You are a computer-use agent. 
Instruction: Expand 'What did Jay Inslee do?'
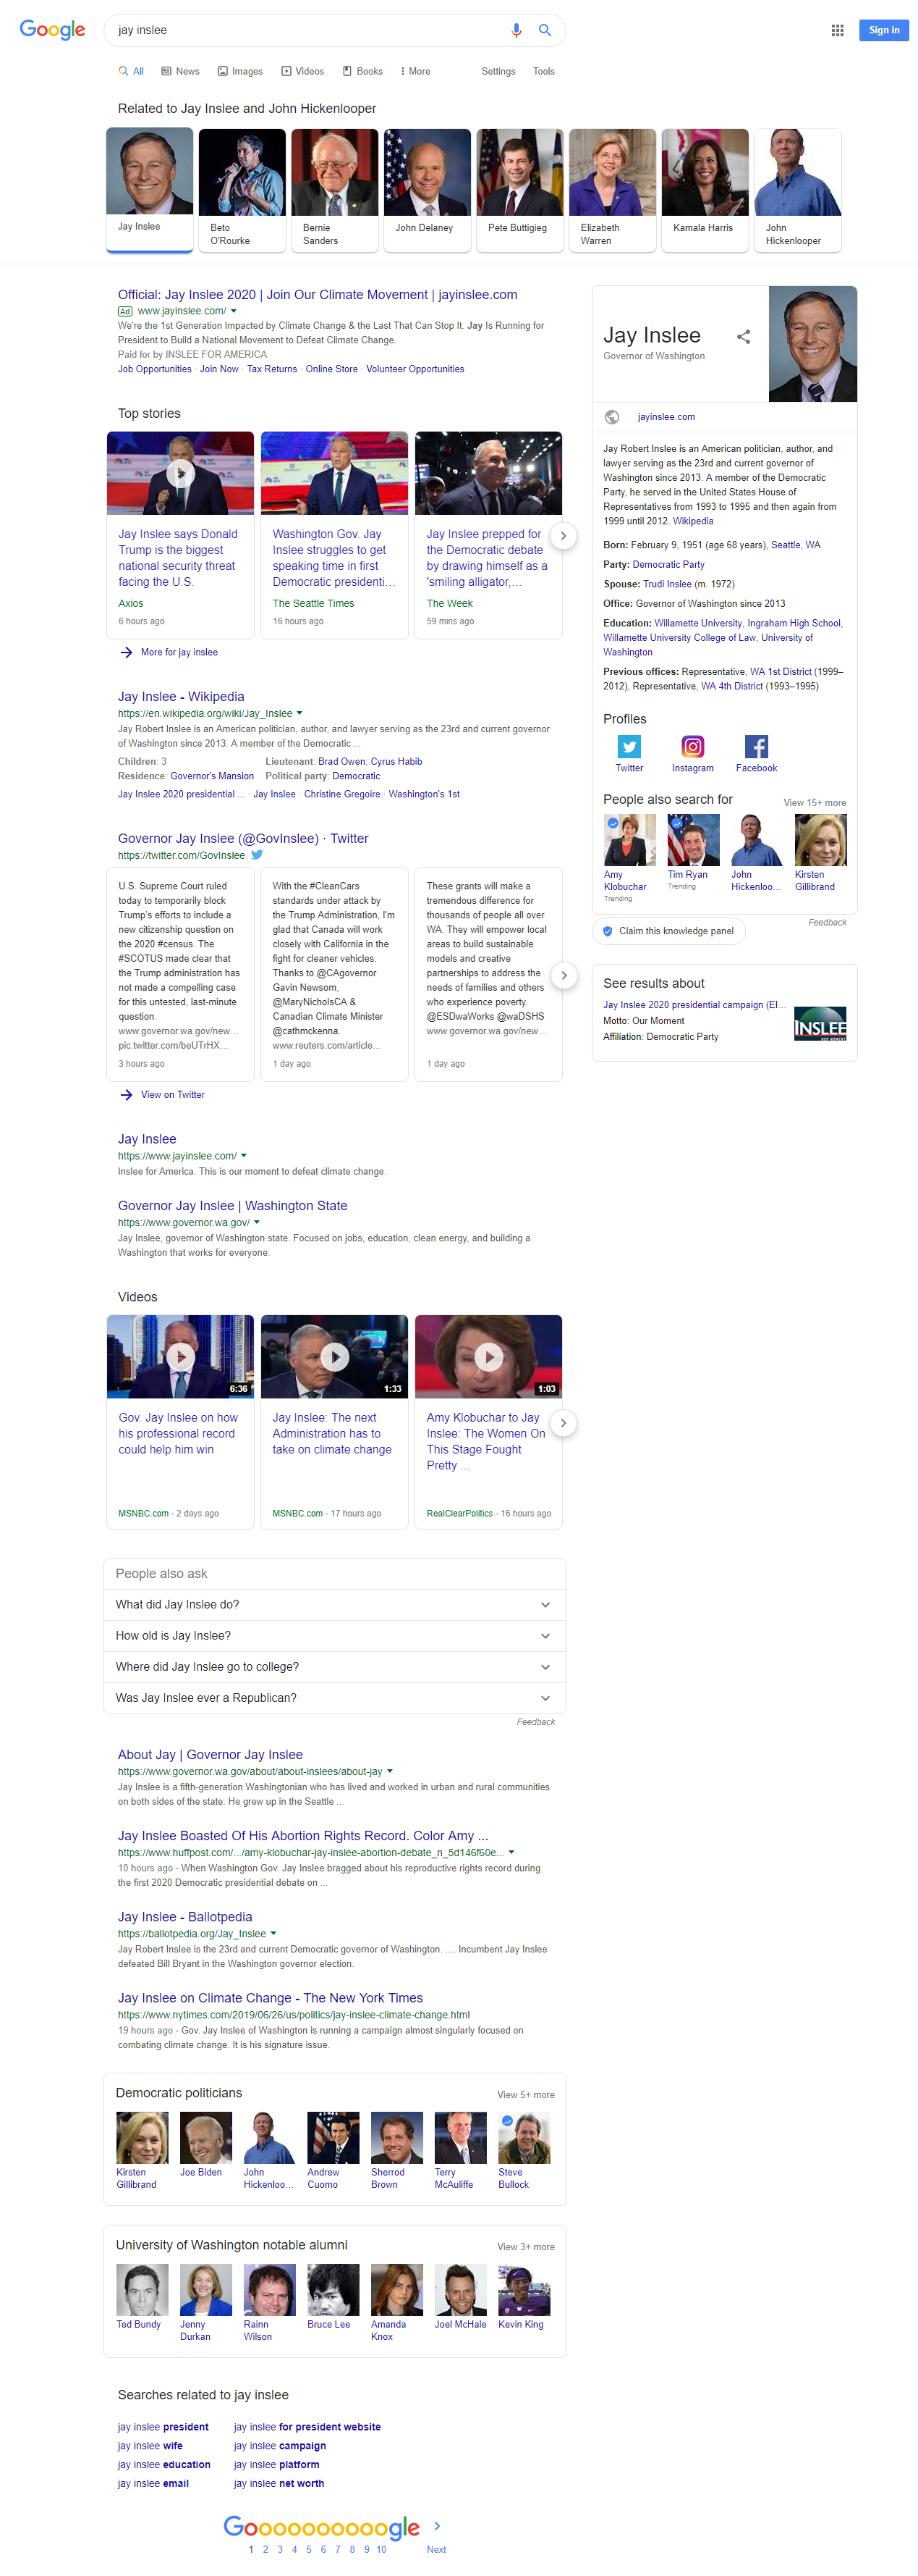[x=335, y=1605]
